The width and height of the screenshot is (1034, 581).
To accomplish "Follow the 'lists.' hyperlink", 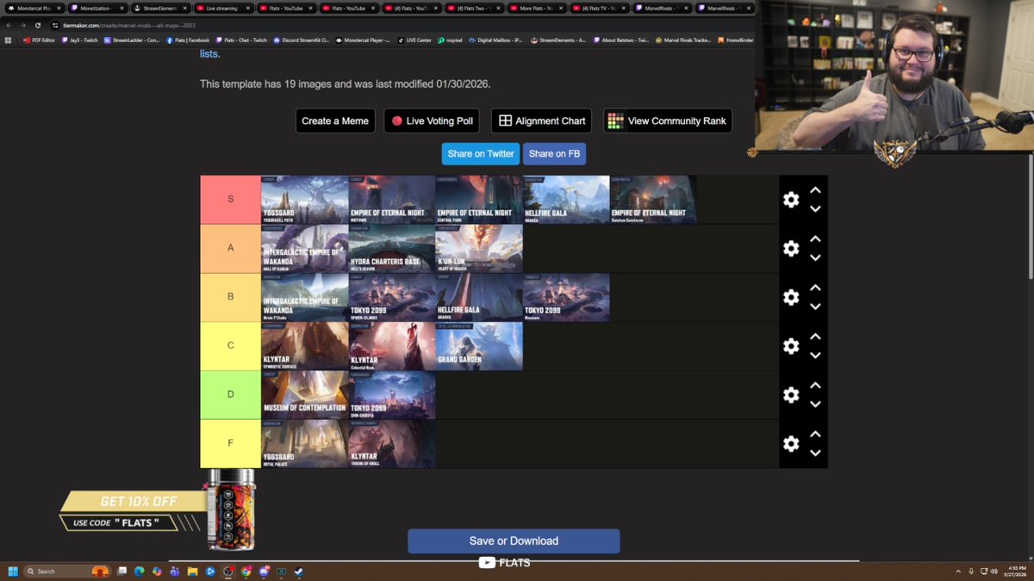I will pos(209,53).
